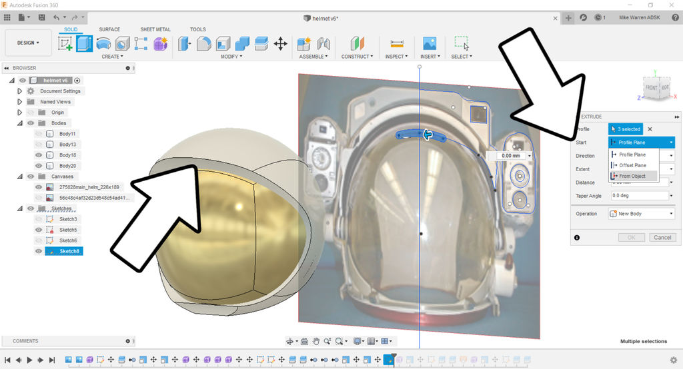Open the Mike Warren ADSK account

coord(640,17)
